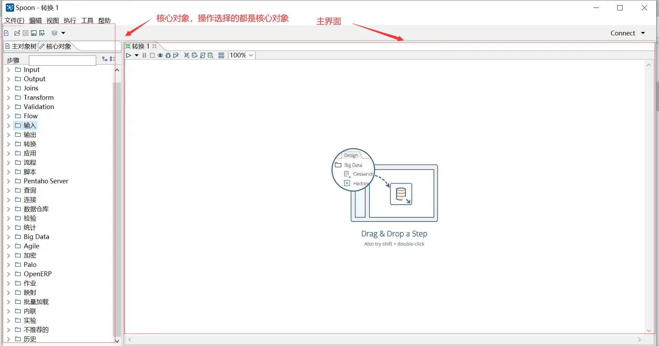Screen dimensions: 659x346
Task: Click the pause transformation icon
Action: pos(144,55)
